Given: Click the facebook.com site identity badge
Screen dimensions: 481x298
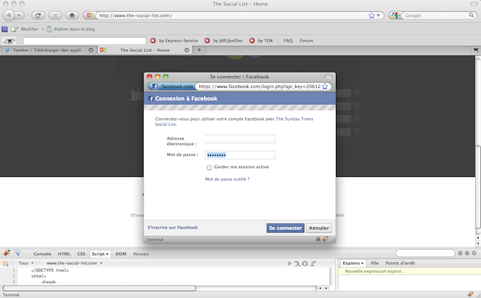Looking at the screenshot, I should [x=173, y=87].
